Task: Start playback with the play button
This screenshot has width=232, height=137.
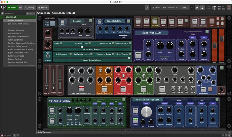Action: tap(197, 7)
